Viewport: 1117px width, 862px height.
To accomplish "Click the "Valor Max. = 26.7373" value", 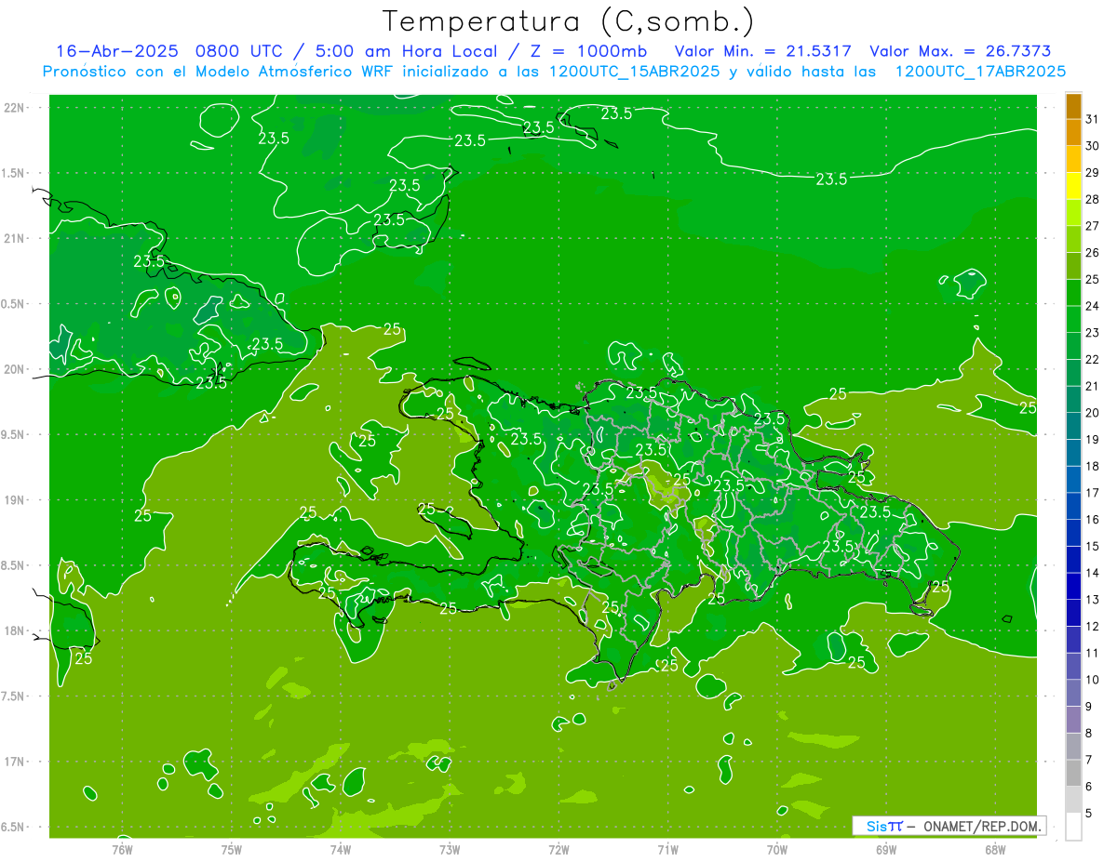I will (x=961, y=51).
